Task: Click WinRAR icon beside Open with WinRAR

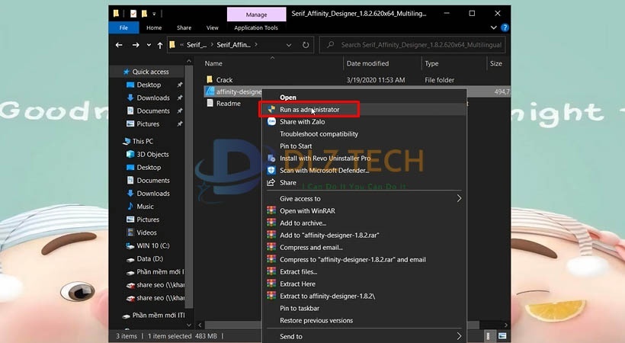Action: tap(271, 210)
